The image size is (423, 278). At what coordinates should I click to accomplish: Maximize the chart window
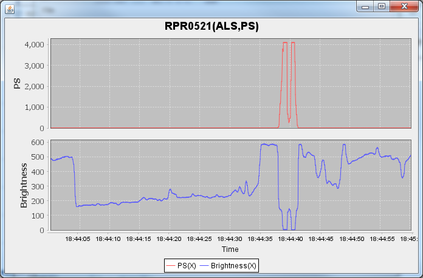(382, 6)
